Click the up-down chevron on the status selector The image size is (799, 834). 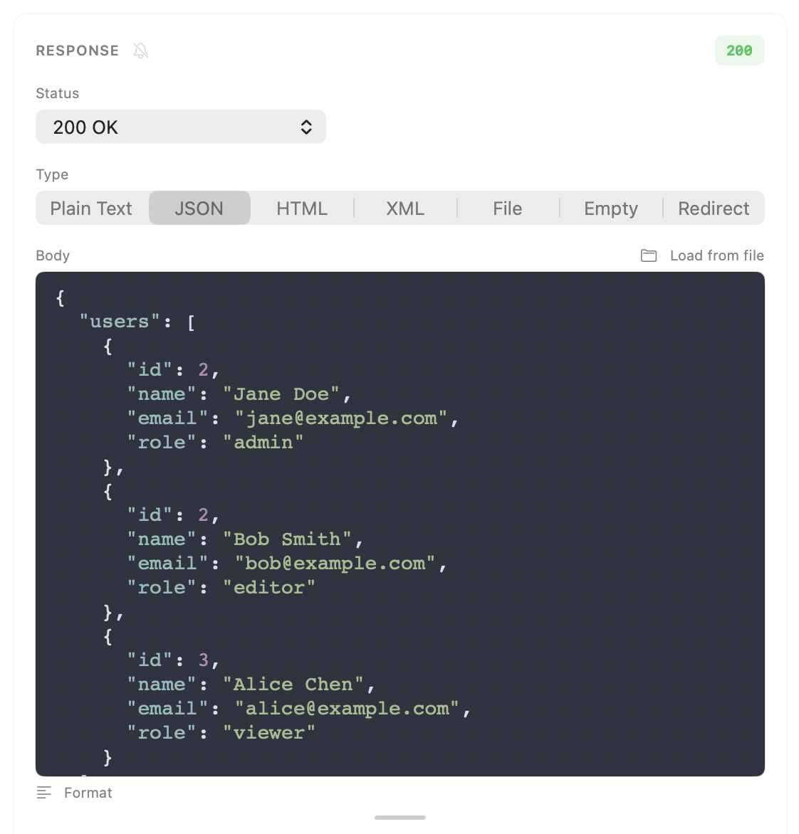click(306, 127)
